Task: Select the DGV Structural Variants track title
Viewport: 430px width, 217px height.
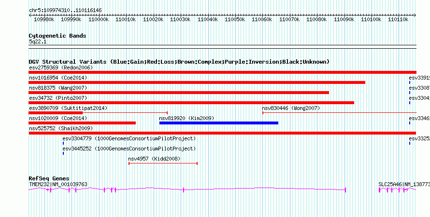Action: coord(179,62)
